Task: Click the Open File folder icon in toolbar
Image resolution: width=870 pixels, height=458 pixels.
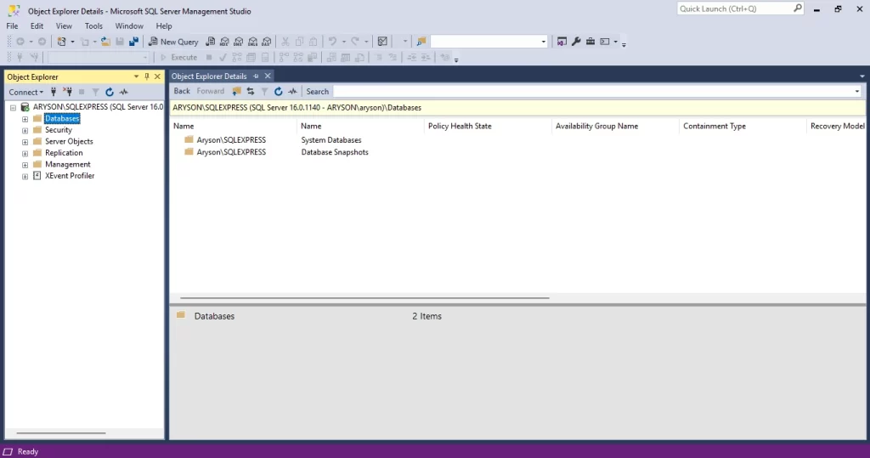Action: tap(105, 42)
